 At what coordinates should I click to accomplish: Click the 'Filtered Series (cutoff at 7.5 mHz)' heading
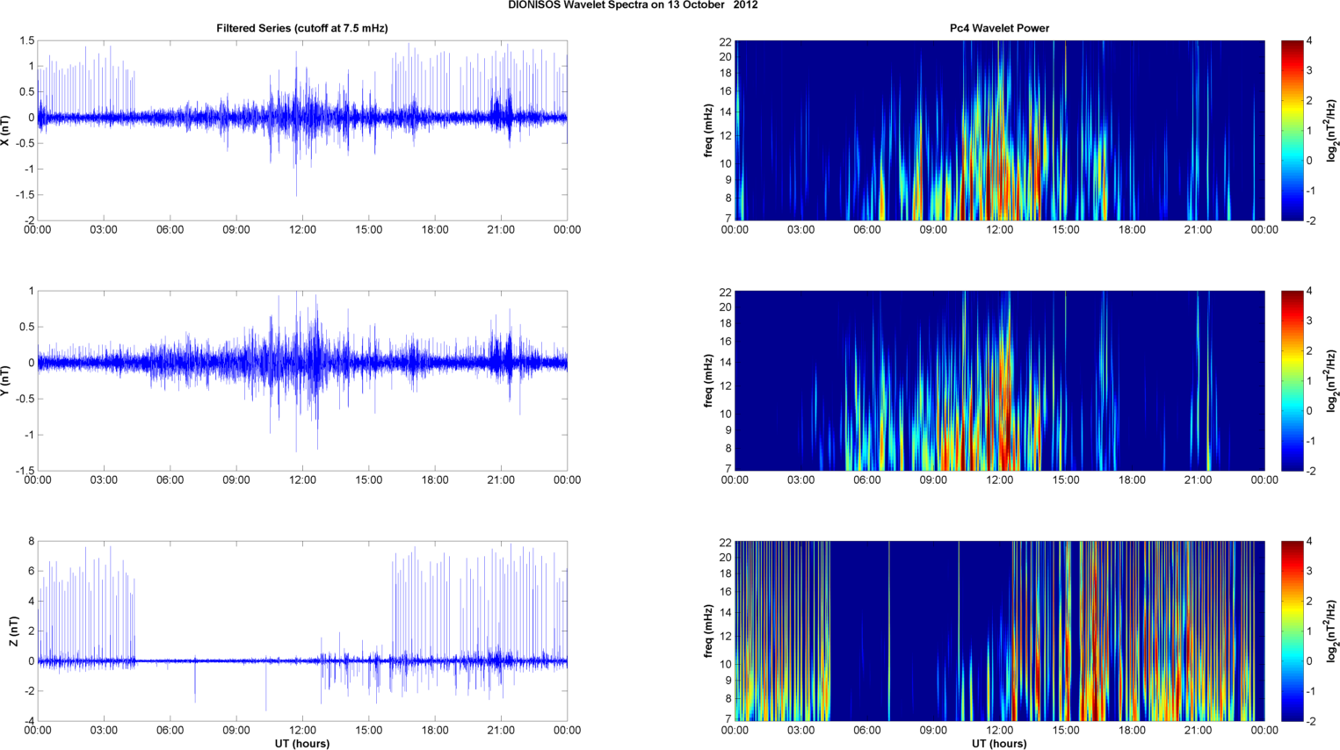click(x=301, y=28)
